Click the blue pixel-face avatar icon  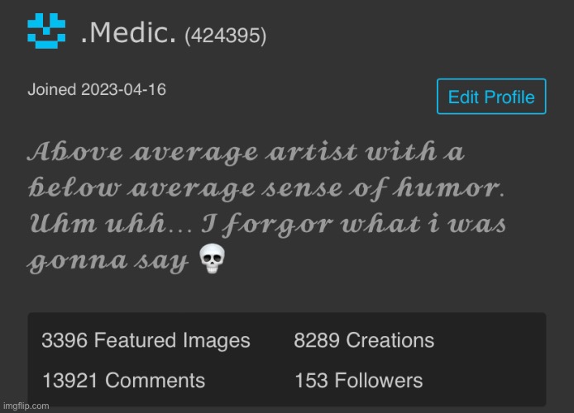pos(46,33)
